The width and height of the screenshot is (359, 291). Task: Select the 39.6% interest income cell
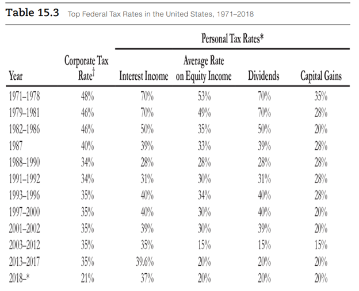coord(144,263)
